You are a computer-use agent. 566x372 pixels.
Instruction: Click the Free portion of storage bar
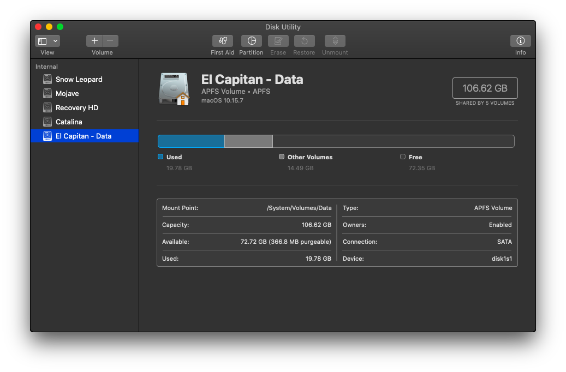394,141
